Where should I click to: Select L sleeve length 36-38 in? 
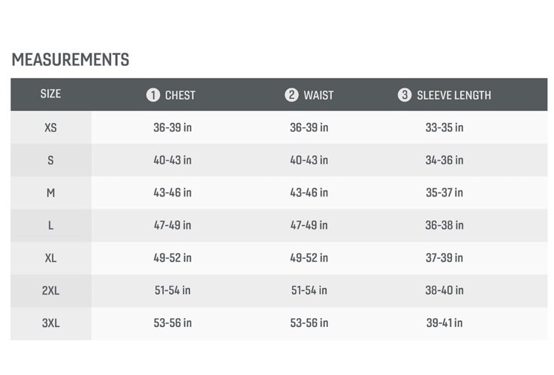point(444,225)
